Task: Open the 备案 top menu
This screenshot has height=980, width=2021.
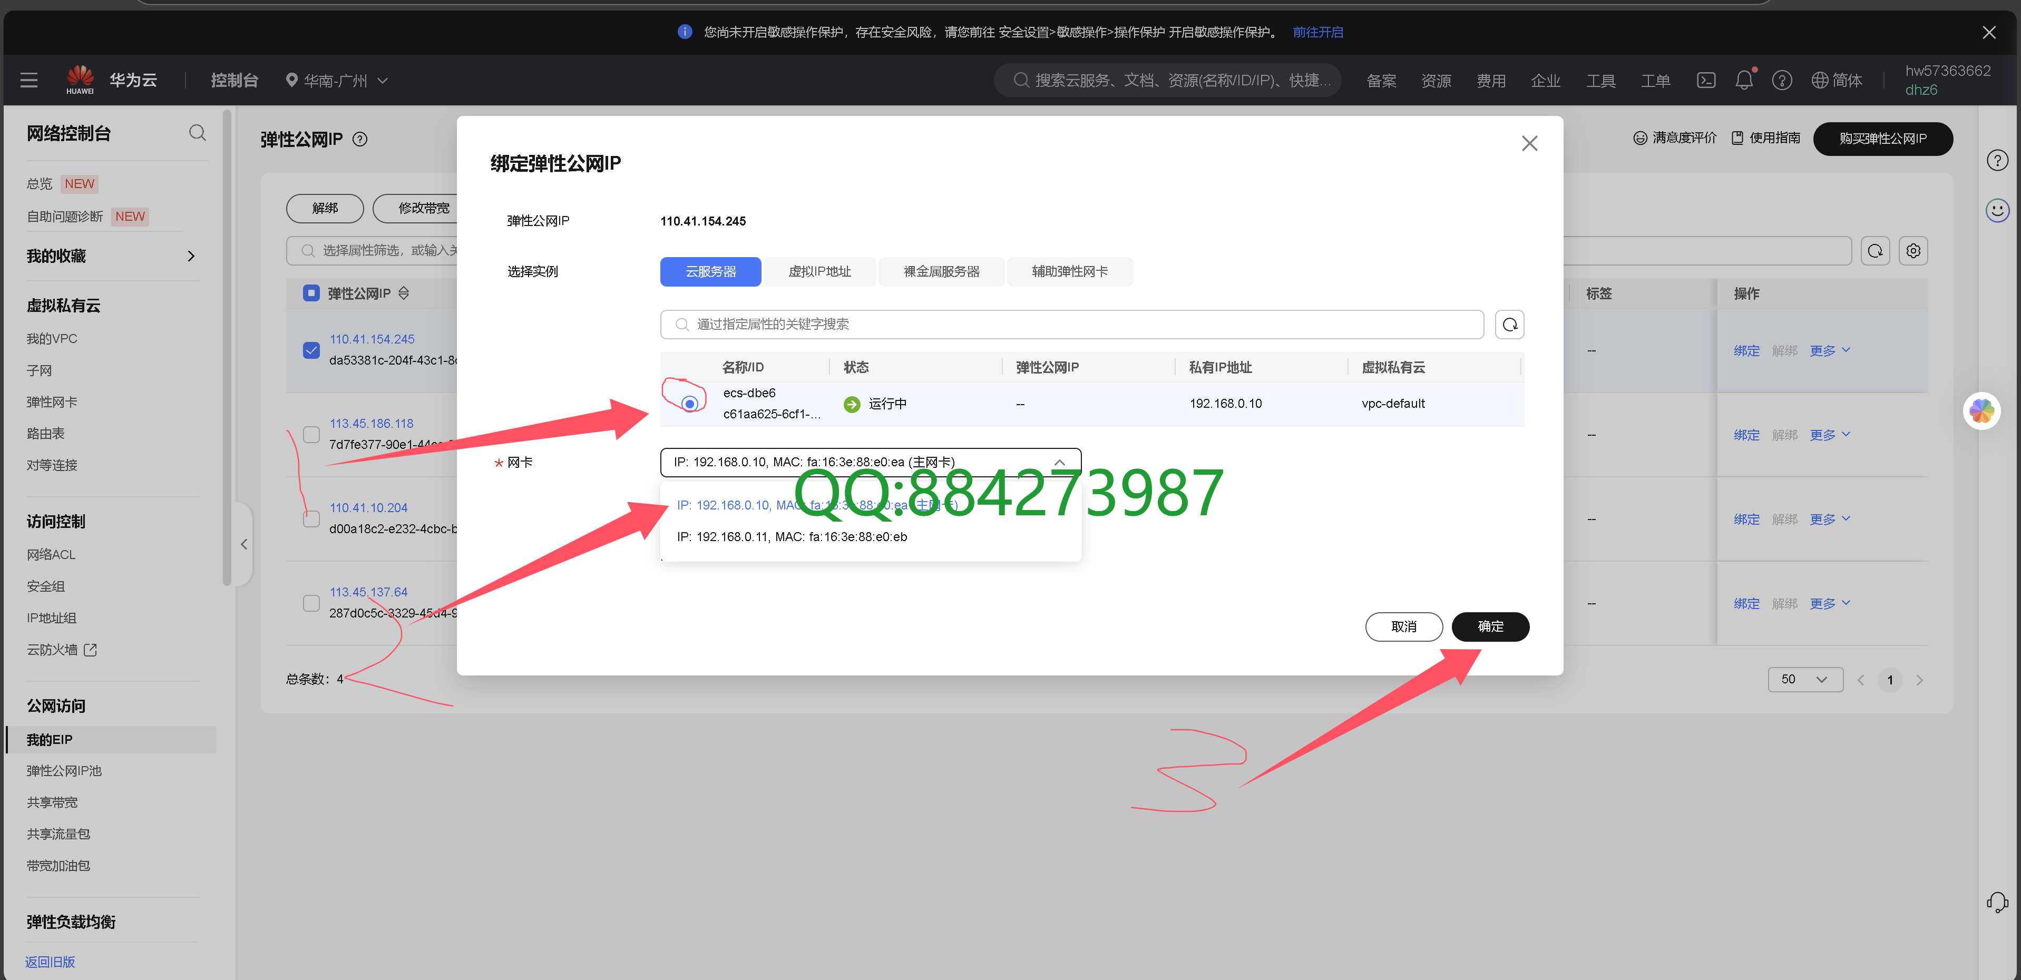Action: pos(1381,80)
